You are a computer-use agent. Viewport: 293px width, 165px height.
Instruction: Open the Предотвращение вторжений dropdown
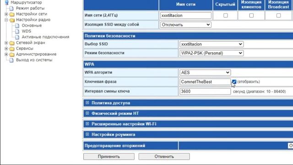[290, 146]
